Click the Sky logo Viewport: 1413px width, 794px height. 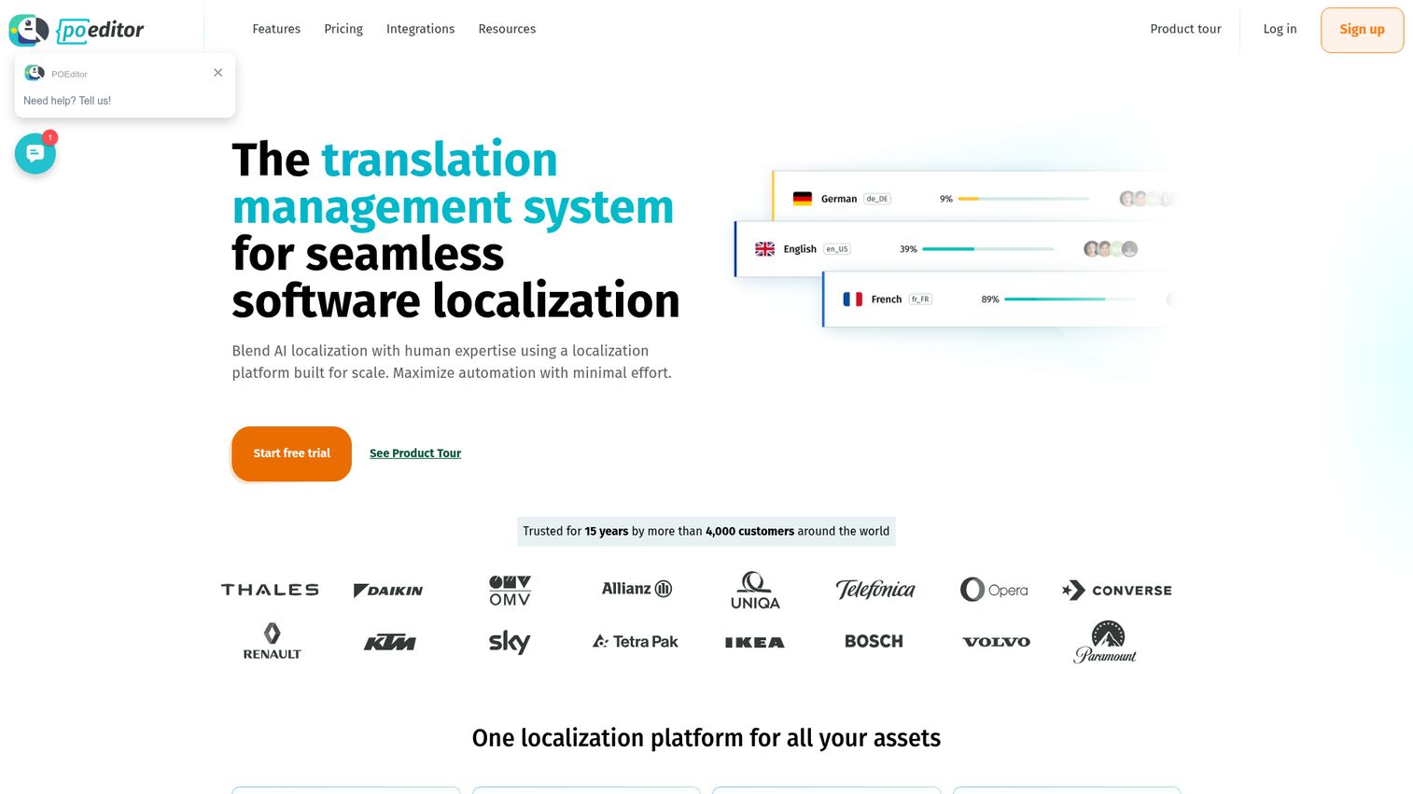click(510, 642)
